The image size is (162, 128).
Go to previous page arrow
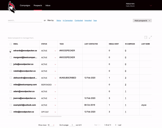click(100, 125)
